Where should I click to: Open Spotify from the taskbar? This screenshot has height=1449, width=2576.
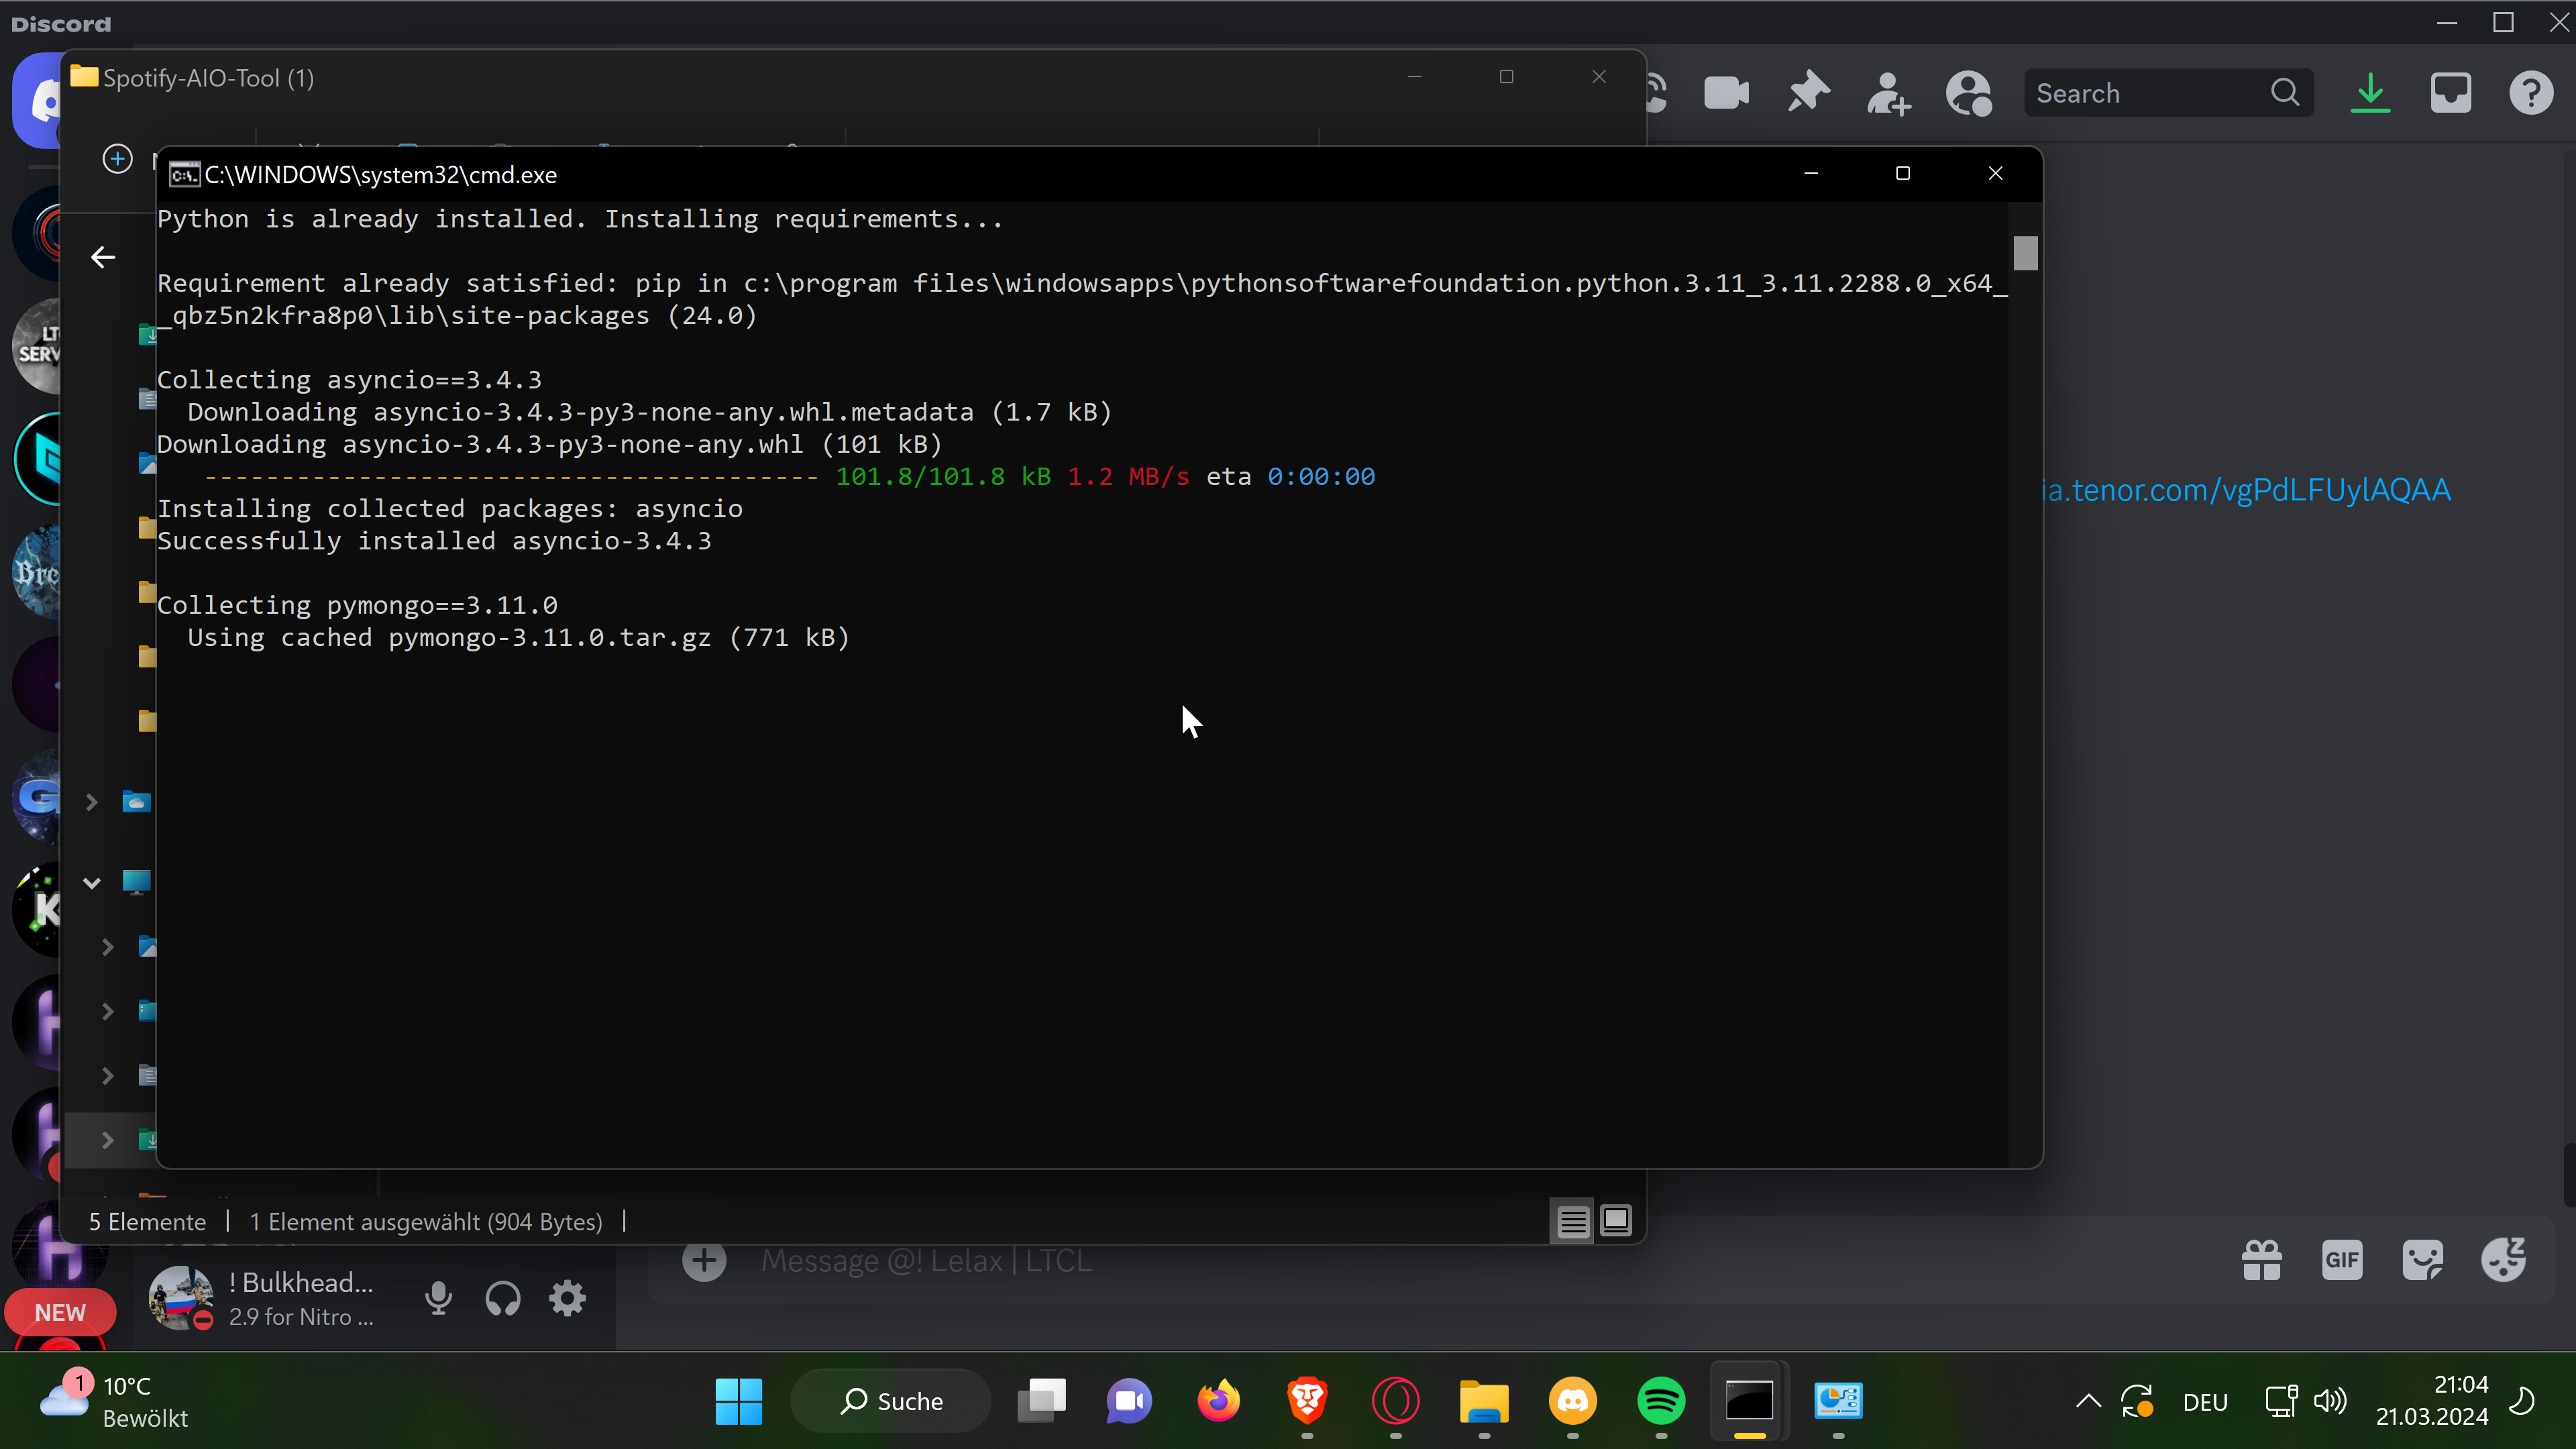(x=1660, y=1401)
